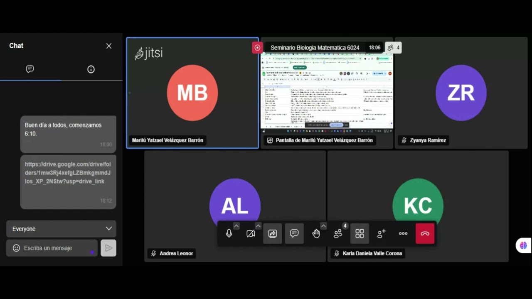Hang up the call with red button

(425, 233)
